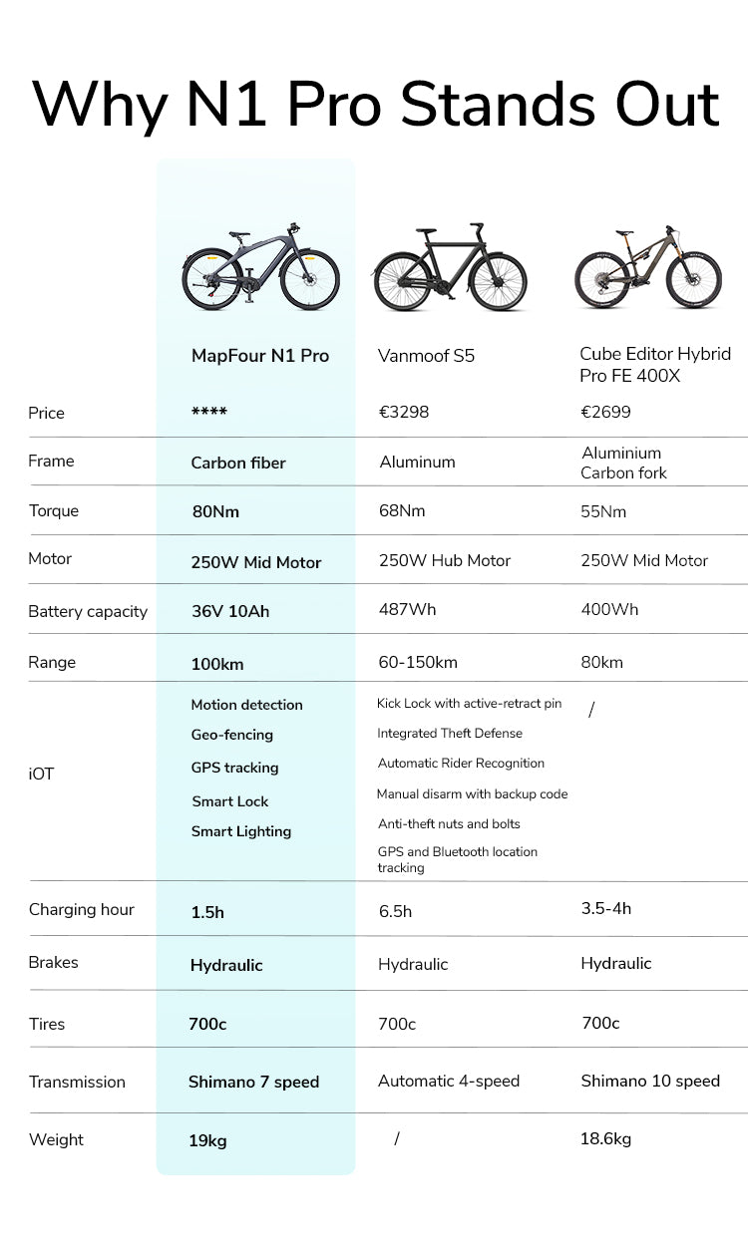Screen dimensions: 748x1252
Task: Select the 1.5h charging hour value
Action: [207, 912]
